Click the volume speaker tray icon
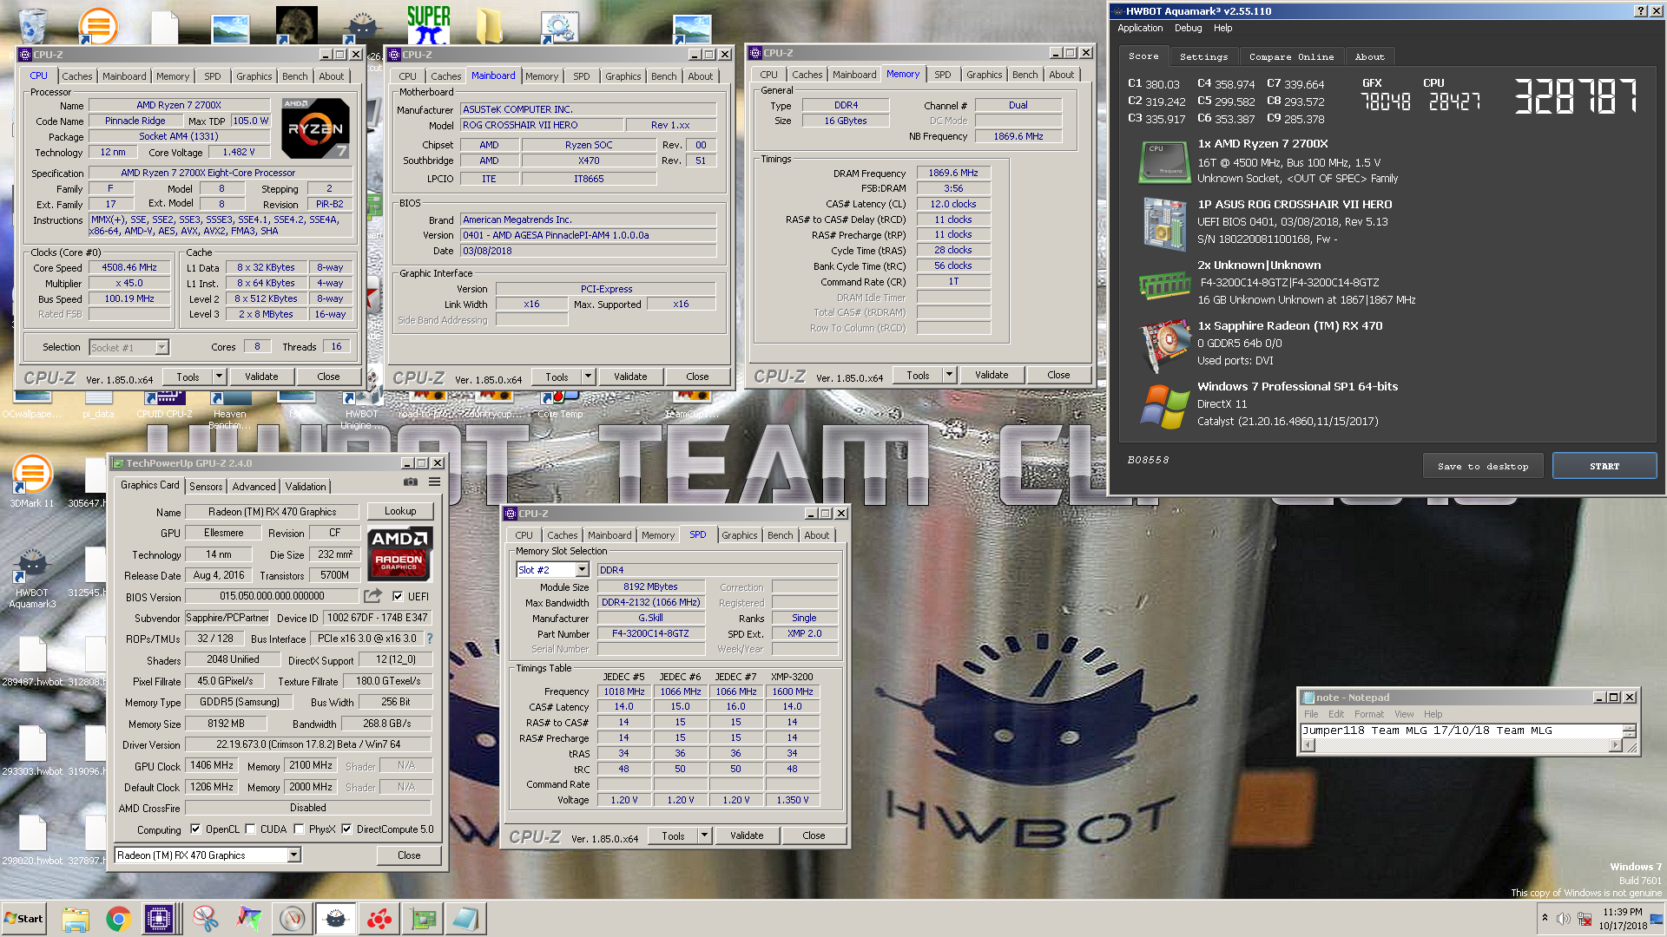Image resolution: width=1667 pixels, height=937 pixels. (x=1563, y=919)
